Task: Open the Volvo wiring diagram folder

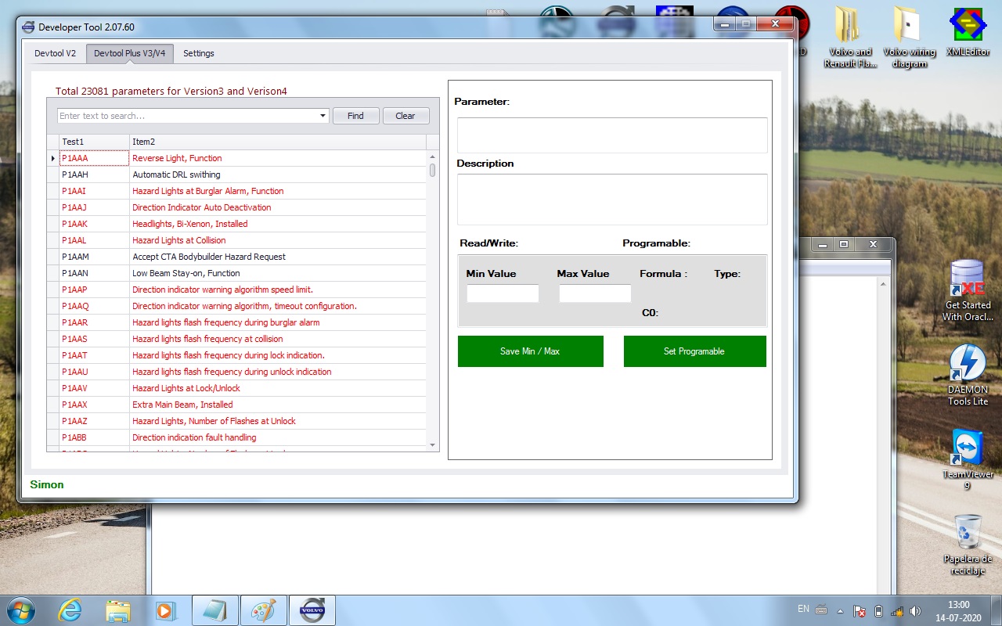Action: [x=910, y=37]
